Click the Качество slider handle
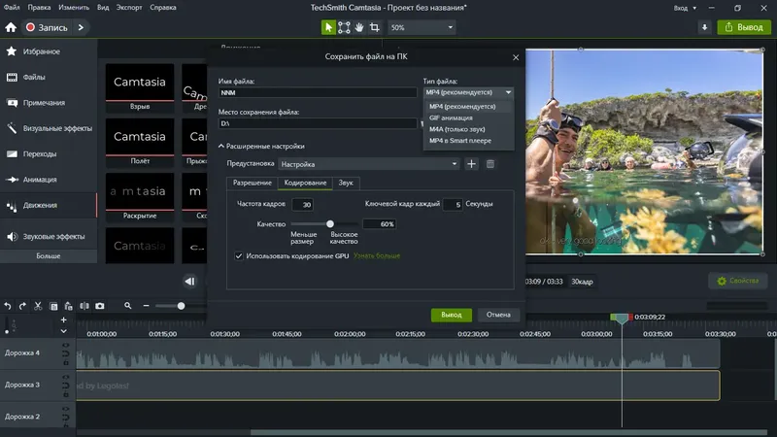The image size is (777, 437). point(329,224)
